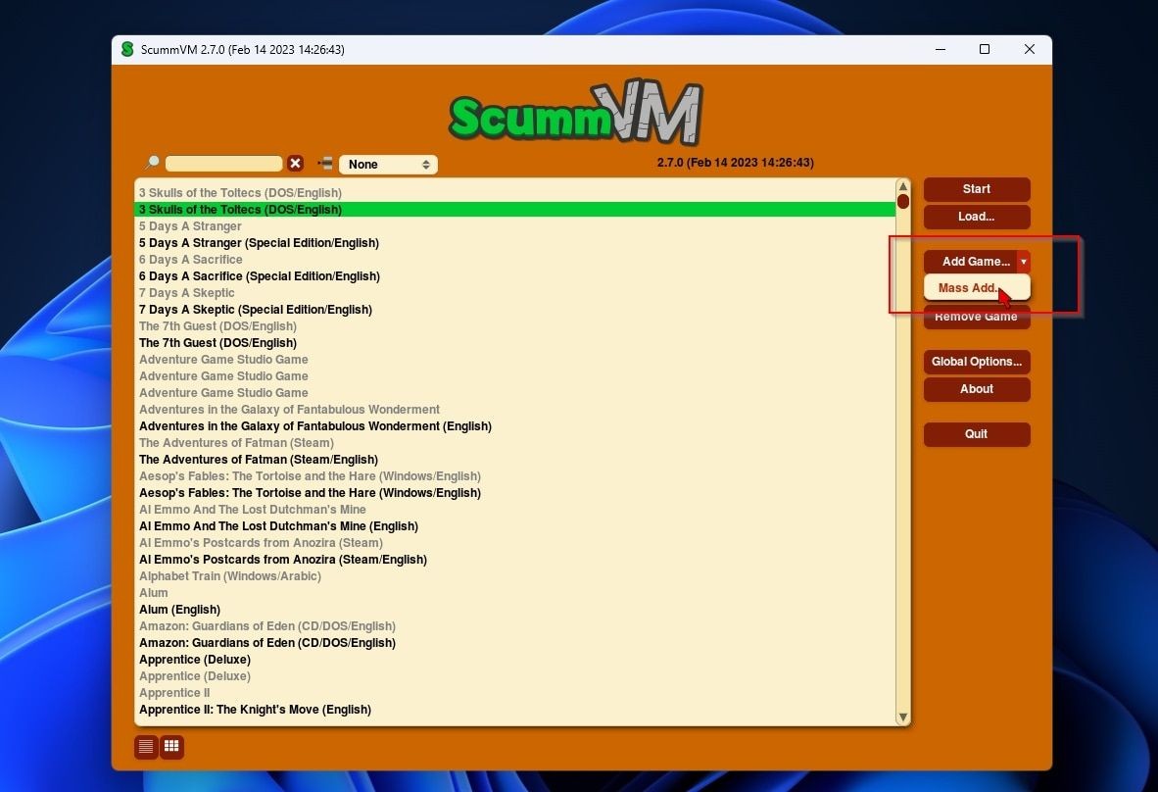Click the magnifier search icon
Viewport: 1158px width, 792px height.
pyautogui.click(x=152, y=163)
